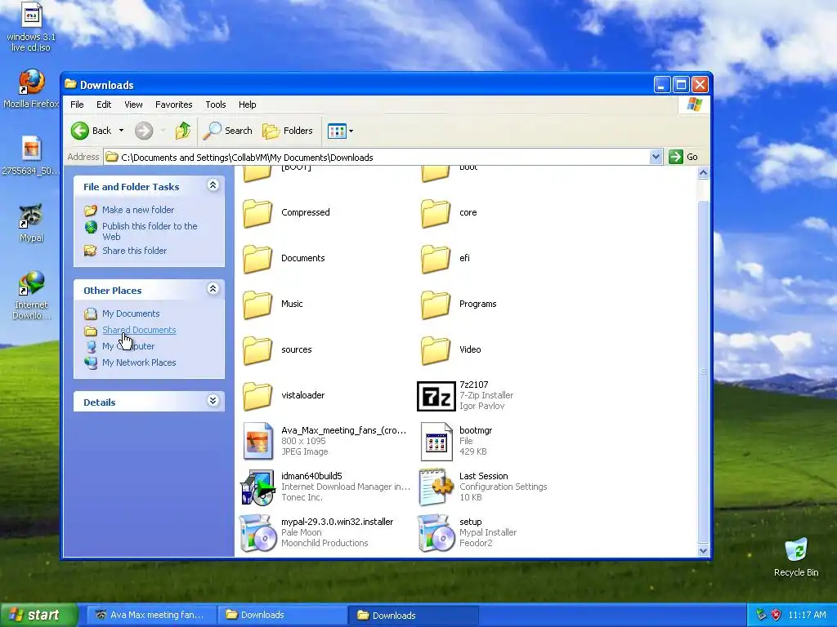This screenshot has height=627, width=837.
Task: Select the idman640build5 installer icon
Action: [257, 487]
